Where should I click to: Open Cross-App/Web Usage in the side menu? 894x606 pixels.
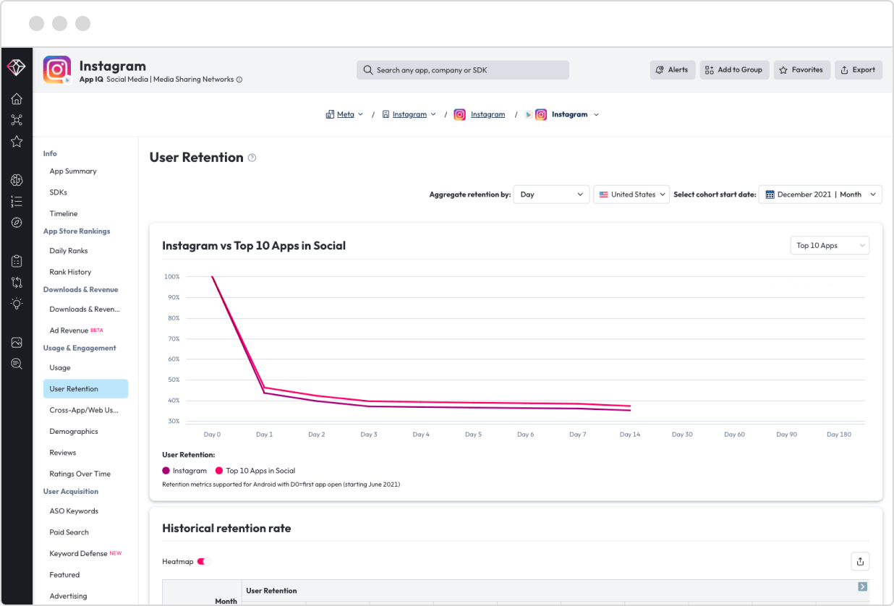pyautogui.click(x=84, y=410)
